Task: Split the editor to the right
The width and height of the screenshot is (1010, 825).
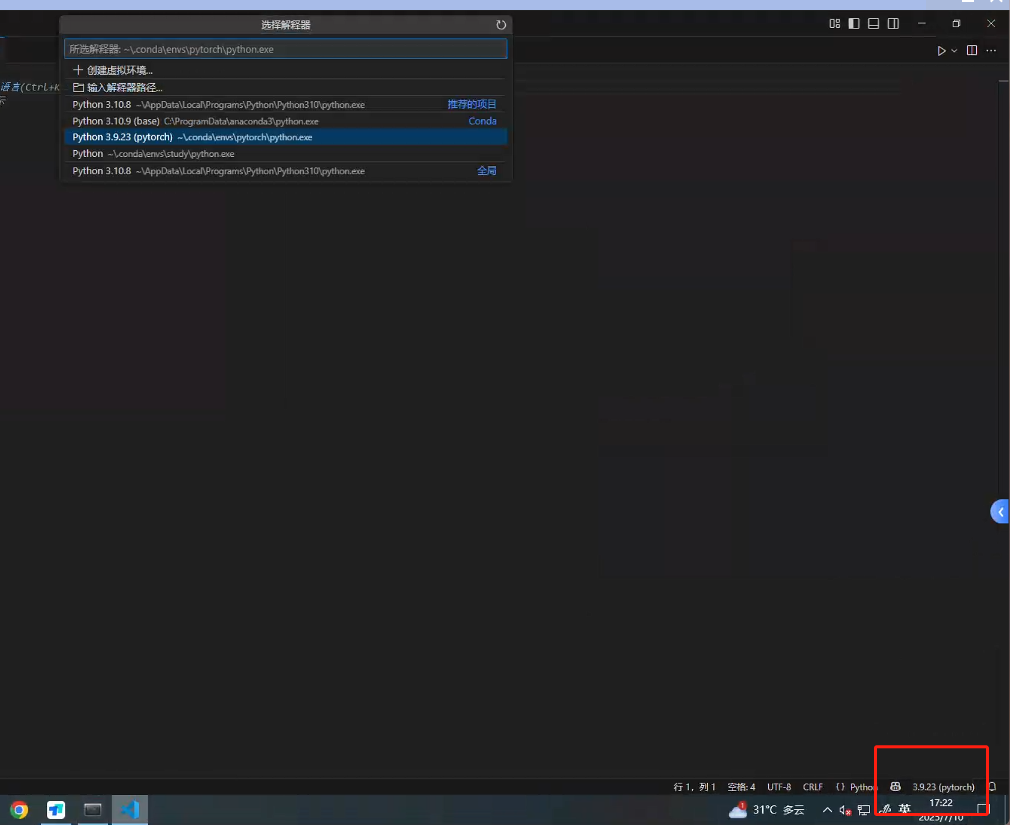Action: point(972,50)
